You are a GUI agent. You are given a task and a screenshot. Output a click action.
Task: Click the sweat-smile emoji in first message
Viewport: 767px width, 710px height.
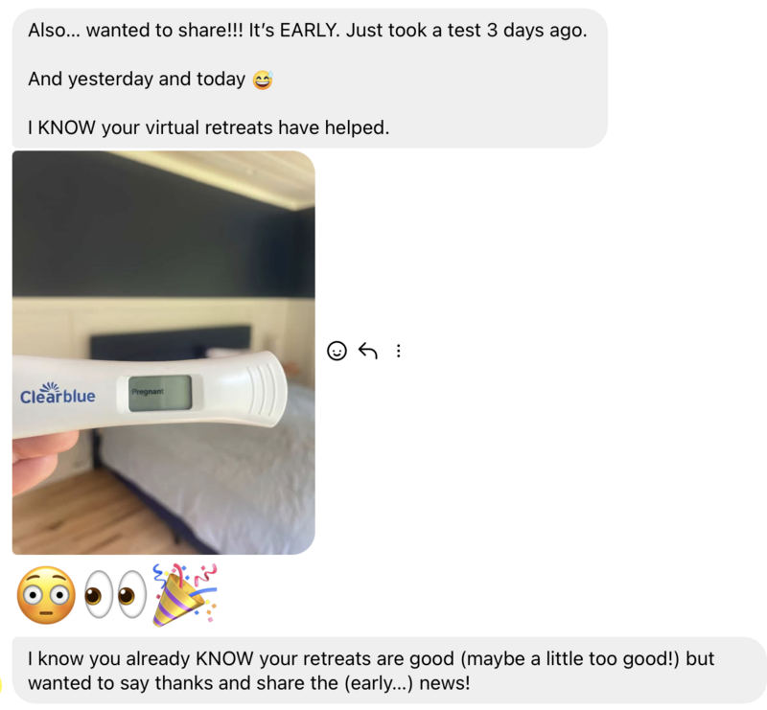(x=263, y=80)
